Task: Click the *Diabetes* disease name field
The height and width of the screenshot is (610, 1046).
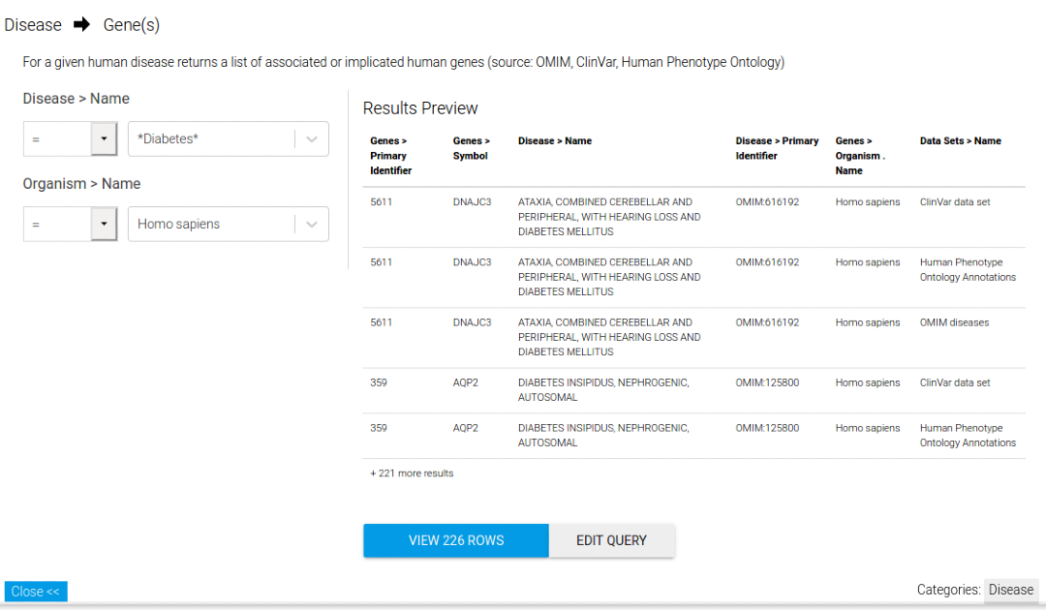Action: [x=211, y=139]
